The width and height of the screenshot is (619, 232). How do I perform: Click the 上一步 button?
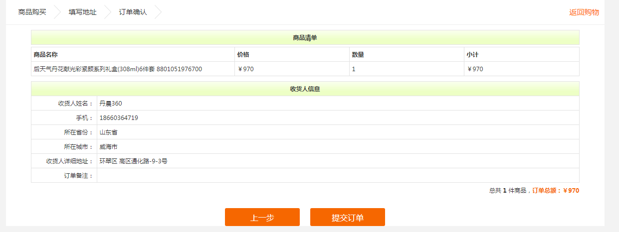point(262,218)
